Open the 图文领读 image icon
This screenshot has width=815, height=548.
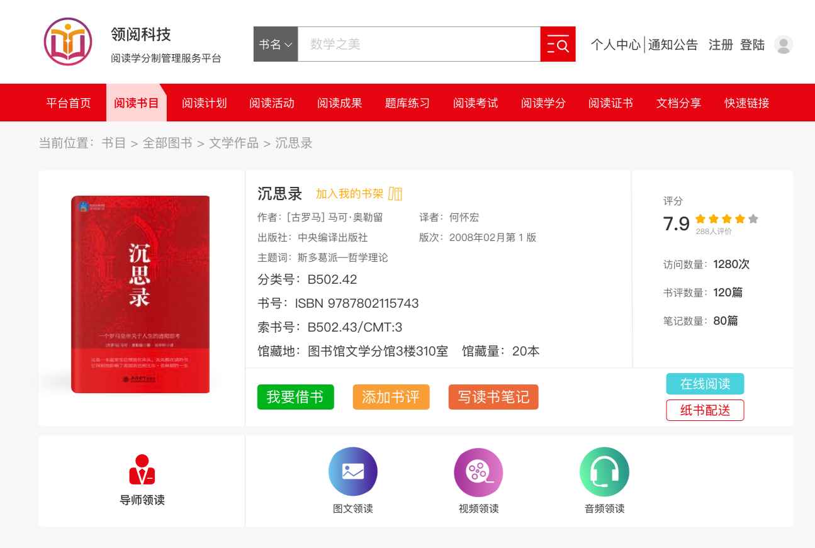tap(352, 472)
